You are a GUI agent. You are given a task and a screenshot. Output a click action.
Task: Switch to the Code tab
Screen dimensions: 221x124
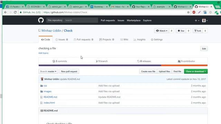click(x=46, y=40)
